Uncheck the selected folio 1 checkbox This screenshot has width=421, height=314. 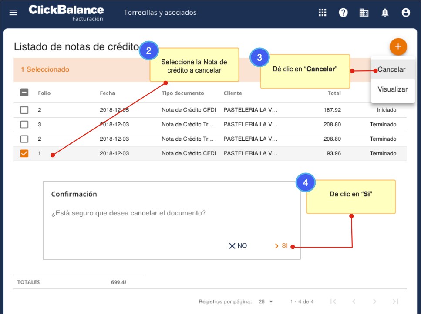[x=24, y=153]
